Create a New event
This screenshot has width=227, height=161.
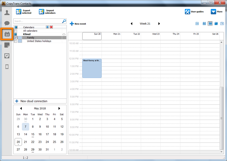[78, 24]
